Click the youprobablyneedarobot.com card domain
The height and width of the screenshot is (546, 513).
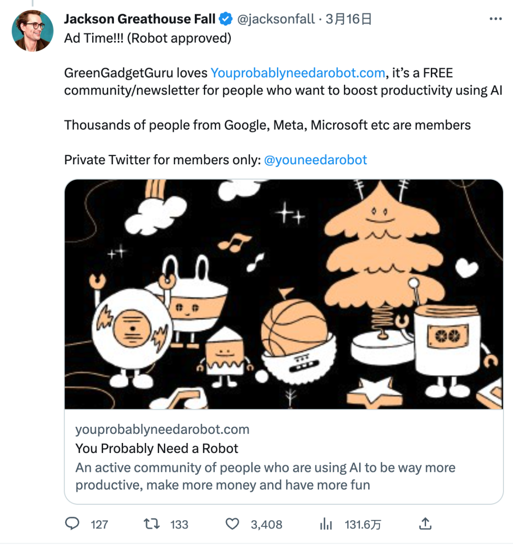coord(162,430)
